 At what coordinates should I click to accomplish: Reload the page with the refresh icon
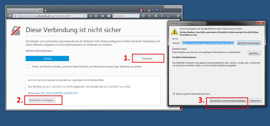pos(84,16)
